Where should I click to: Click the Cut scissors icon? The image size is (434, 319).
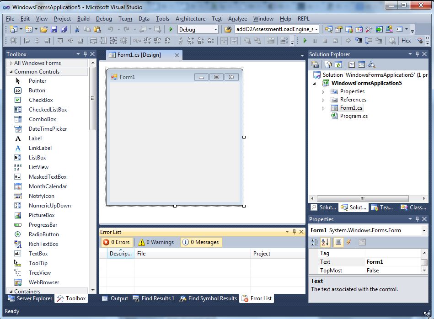[x=77, y=29]
